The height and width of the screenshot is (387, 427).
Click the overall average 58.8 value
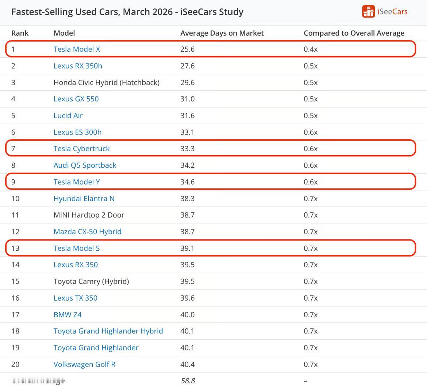188,381
